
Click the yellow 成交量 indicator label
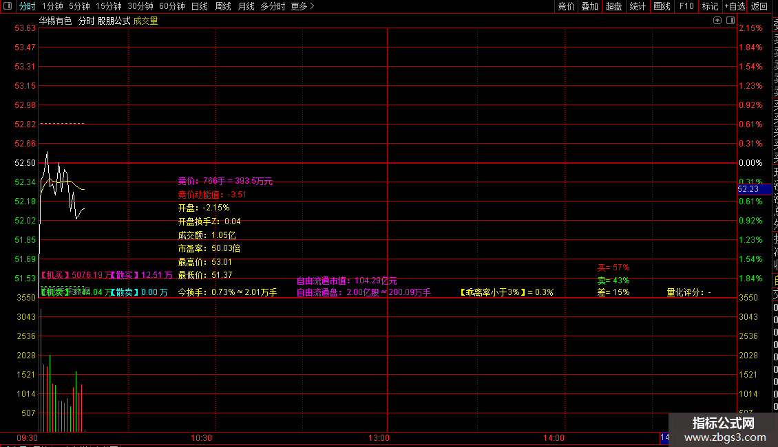[x=145, y=21]
